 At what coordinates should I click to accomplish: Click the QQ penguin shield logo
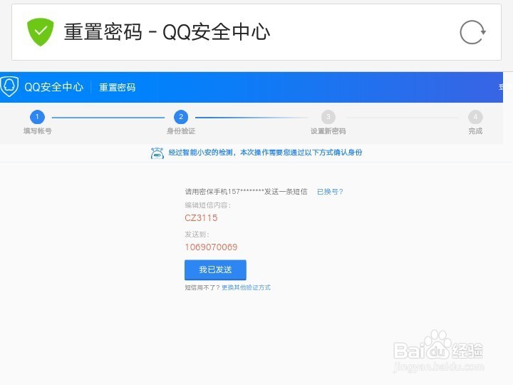pos(9,86)
